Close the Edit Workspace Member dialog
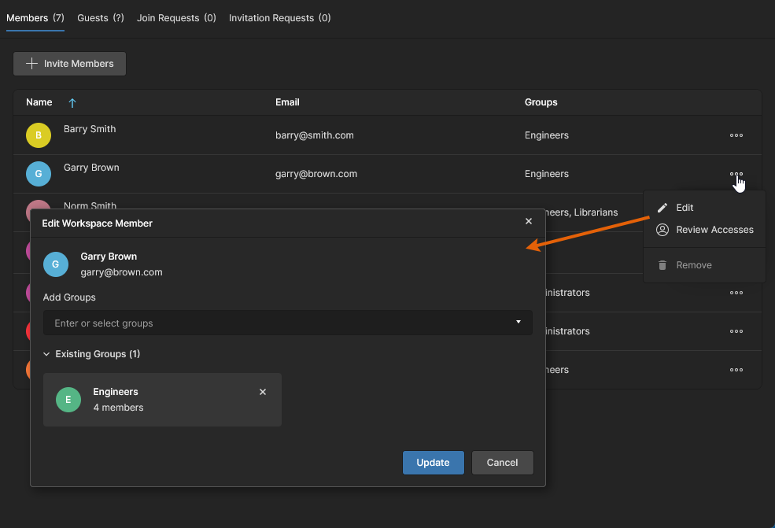Image resolution: width=775 pixels, height=528 pixels. click(x=529, y=222)
